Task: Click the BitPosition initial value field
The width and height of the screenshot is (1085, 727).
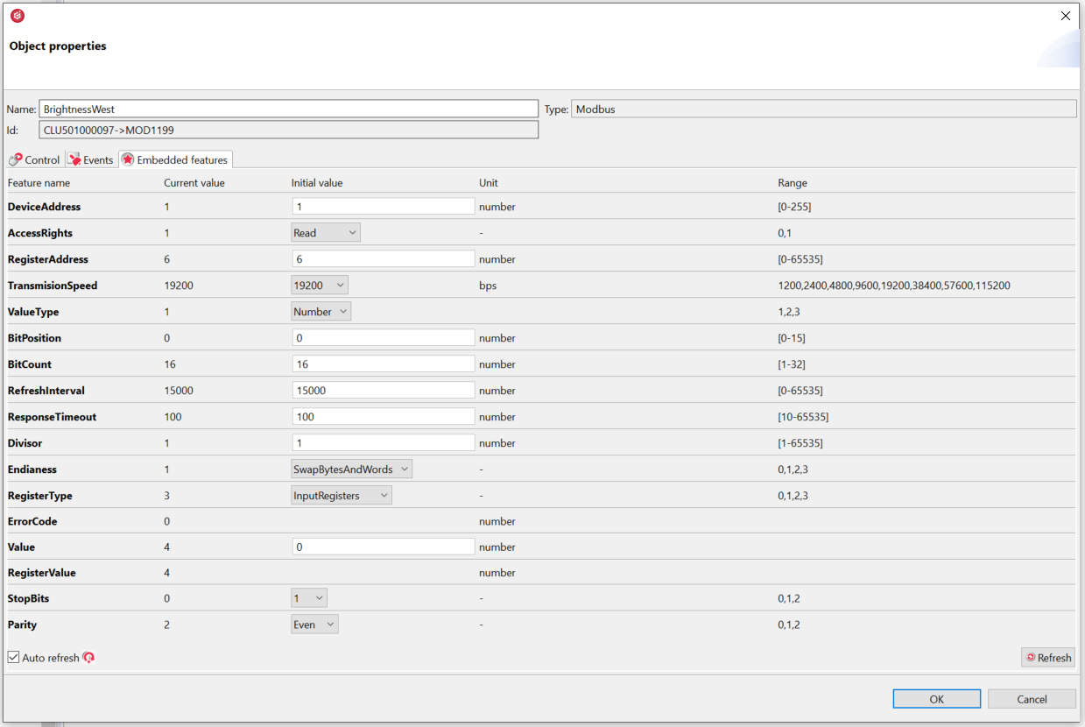Action: [384, 338]
